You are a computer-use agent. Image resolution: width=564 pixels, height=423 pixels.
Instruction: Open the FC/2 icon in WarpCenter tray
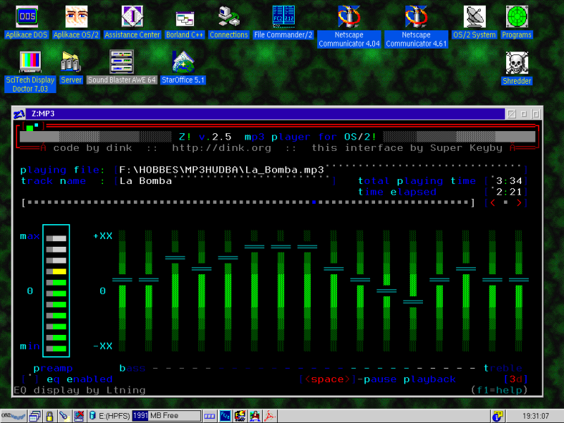pos(226,416)
